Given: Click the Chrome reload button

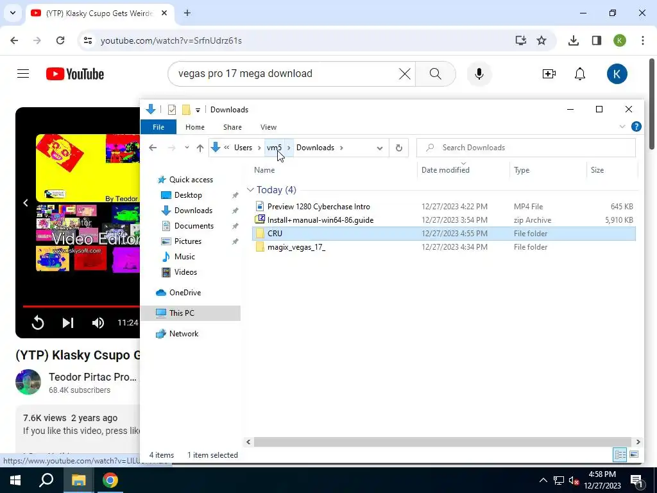Looking at the screenshot, I should 60,40.
